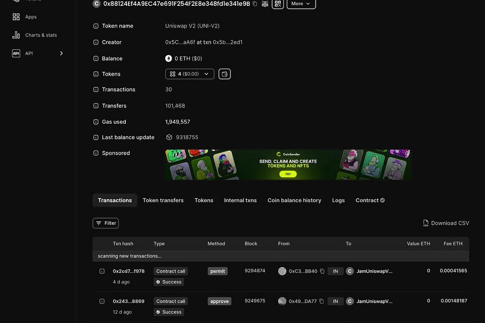Open the Logs tab
Viewport: 485px width, 323px height.
(338, 200)
